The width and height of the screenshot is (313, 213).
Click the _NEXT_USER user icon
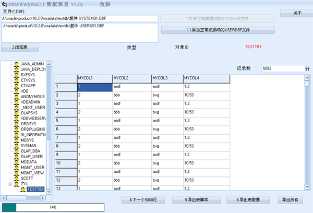tap(17, 108)
